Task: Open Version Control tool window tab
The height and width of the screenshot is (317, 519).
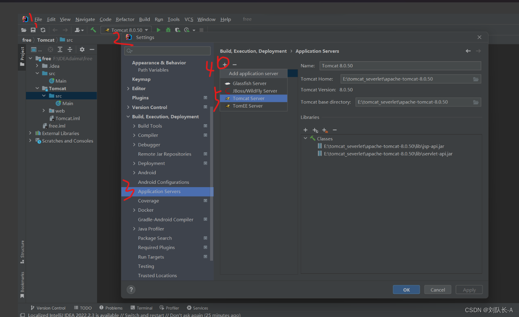Action: pyautogui.click(x=48, y=308)
